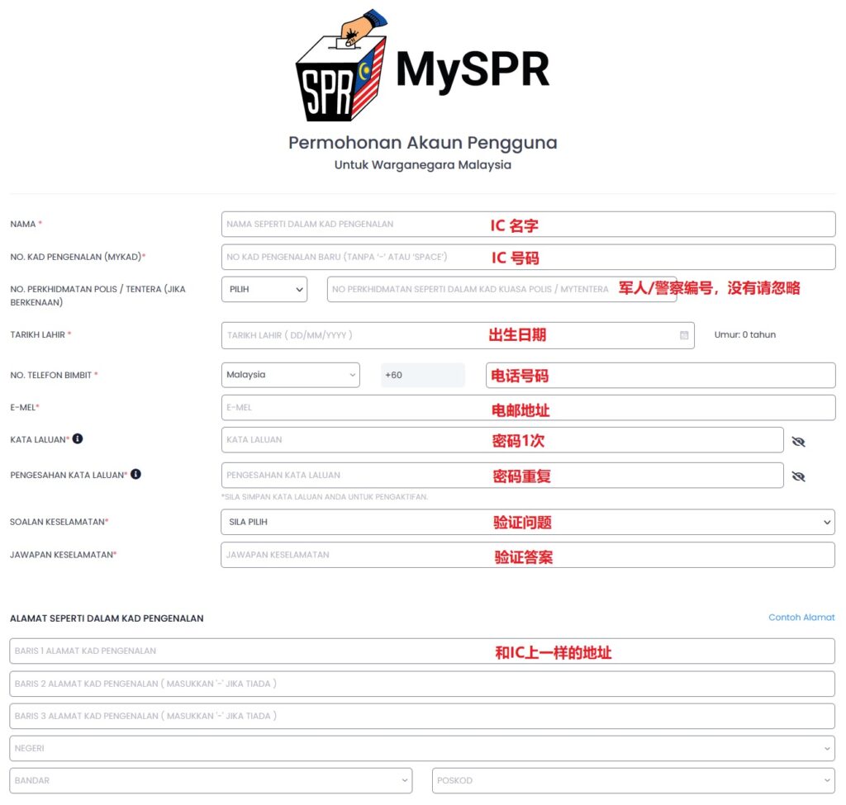Viewport: 846px width, 805px height.
Task: Click the 'Untuk Warganegara Malaysia' subtitle
Action: 422,165
